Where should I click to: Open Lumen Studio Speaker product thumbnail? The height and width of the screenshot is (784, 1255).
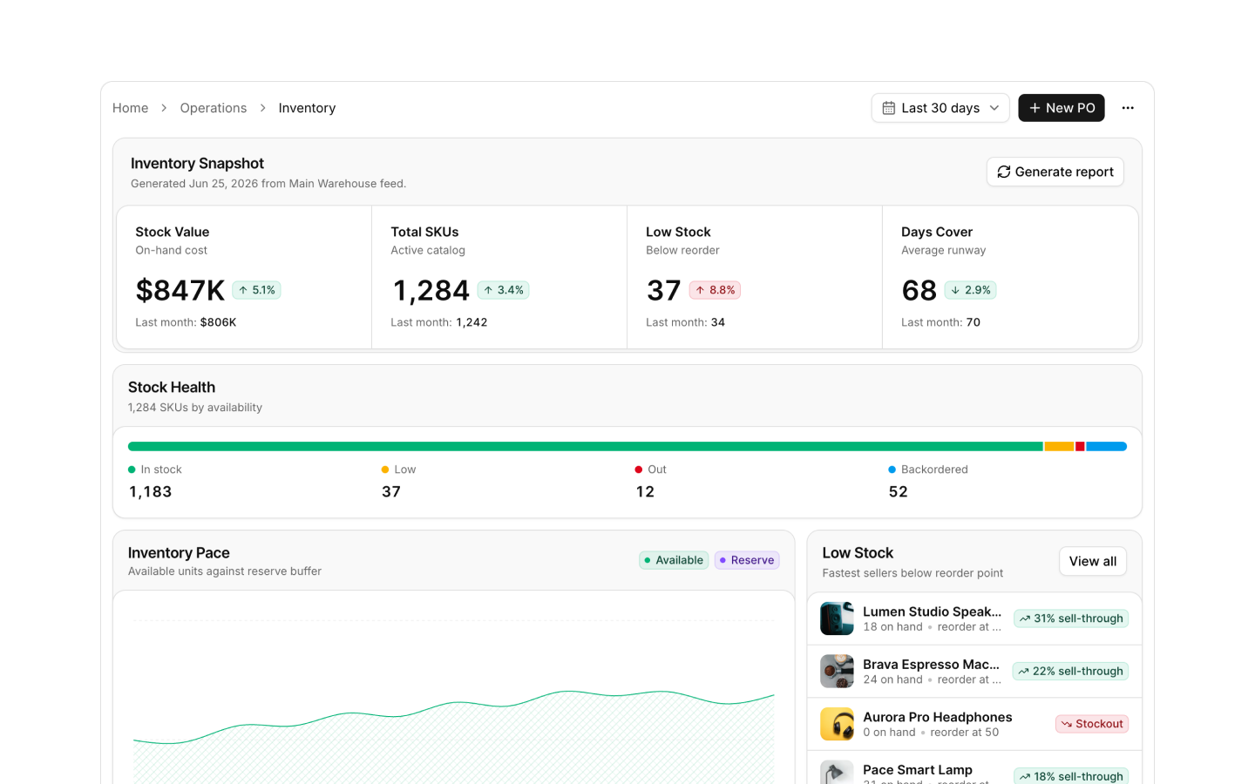(x=837, y=618)
